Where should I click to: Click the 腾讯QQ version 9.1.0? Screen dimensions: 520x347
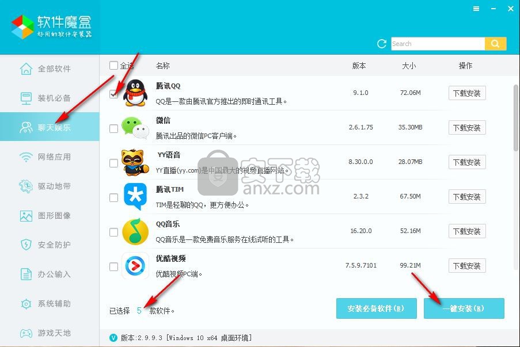coord(361,93)
